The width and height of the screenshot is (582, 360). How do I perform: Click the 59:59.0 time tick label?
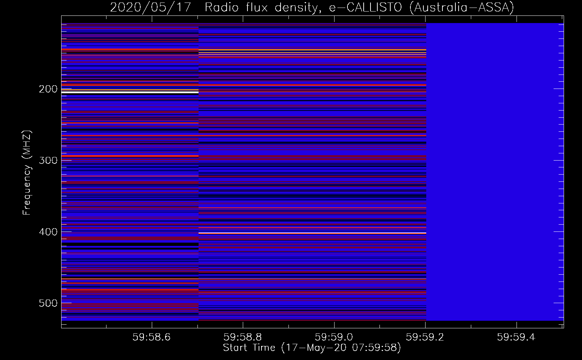(x=334, y=337)
